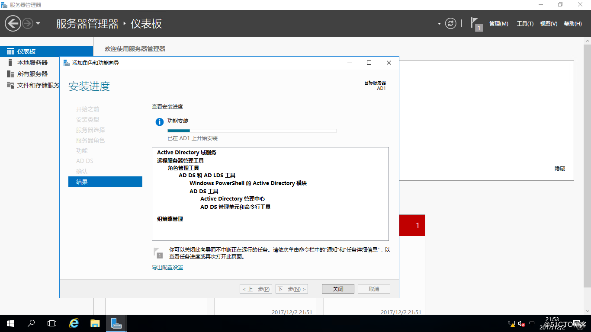Click the AD DS wizard step

coord(85,161)
